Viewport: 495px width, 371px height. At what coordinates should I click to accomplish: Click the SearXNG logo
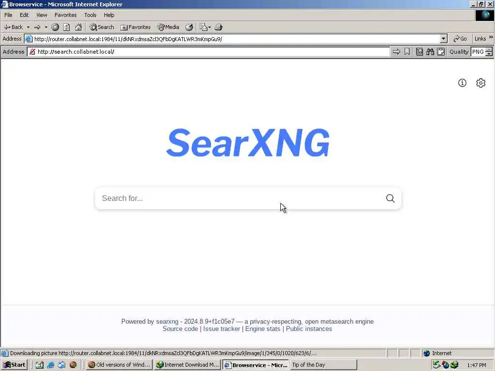(x=248, y=143)
